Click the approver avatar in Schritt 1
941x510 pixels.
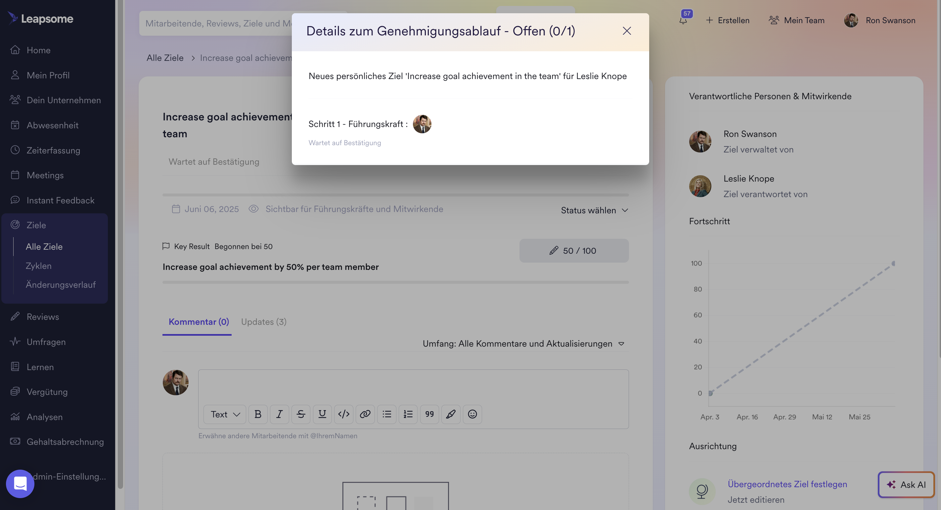tap(422, 124)
